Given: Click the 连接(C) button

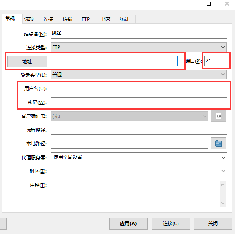Looking at the screenshot, I should coord(171,224).
